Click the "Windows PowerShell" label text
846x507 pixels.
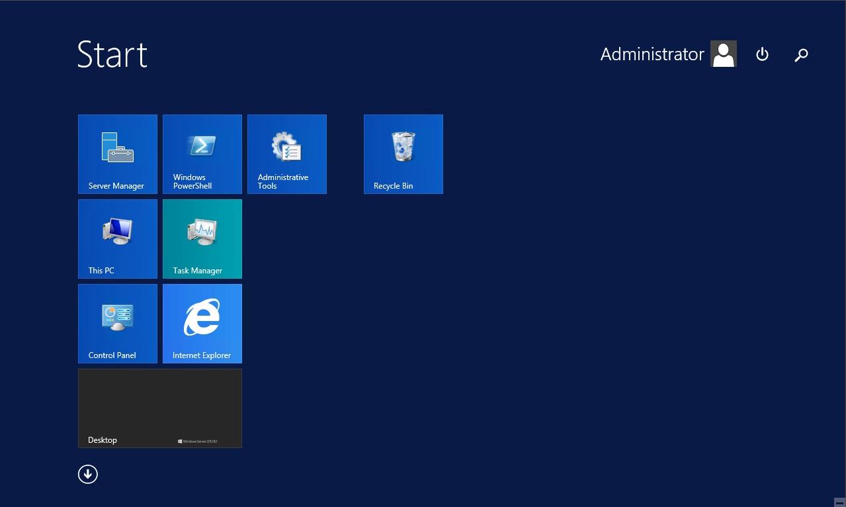click(x=192, y=181)
